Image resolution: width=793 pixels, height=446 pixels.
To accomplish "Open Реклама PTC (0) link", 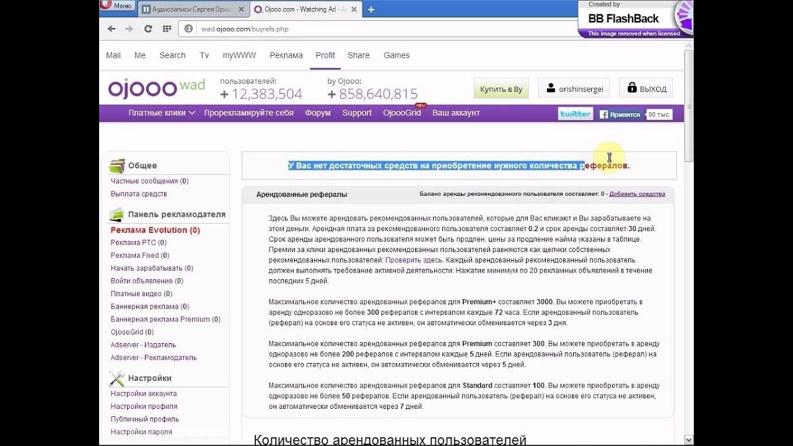I will (138, 243).
